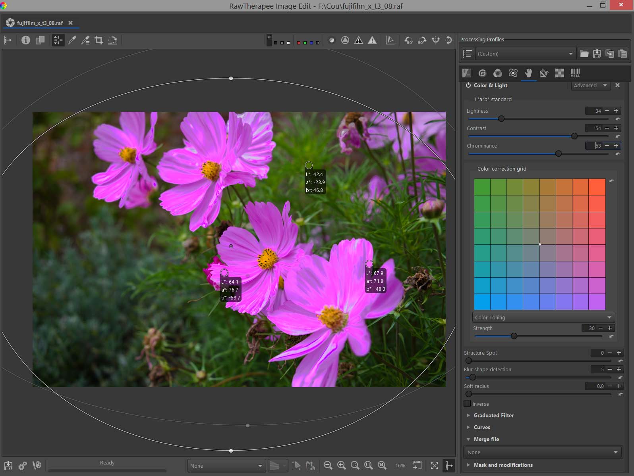Click the image info icon
Screen dimensions: 634x476
pos(26,40)
